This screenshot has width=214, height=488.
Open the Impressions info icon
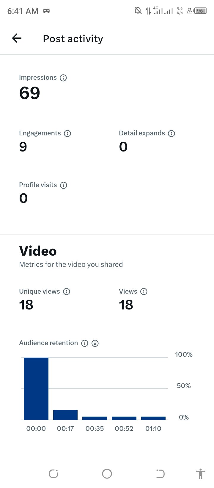[x=63, y=78]
